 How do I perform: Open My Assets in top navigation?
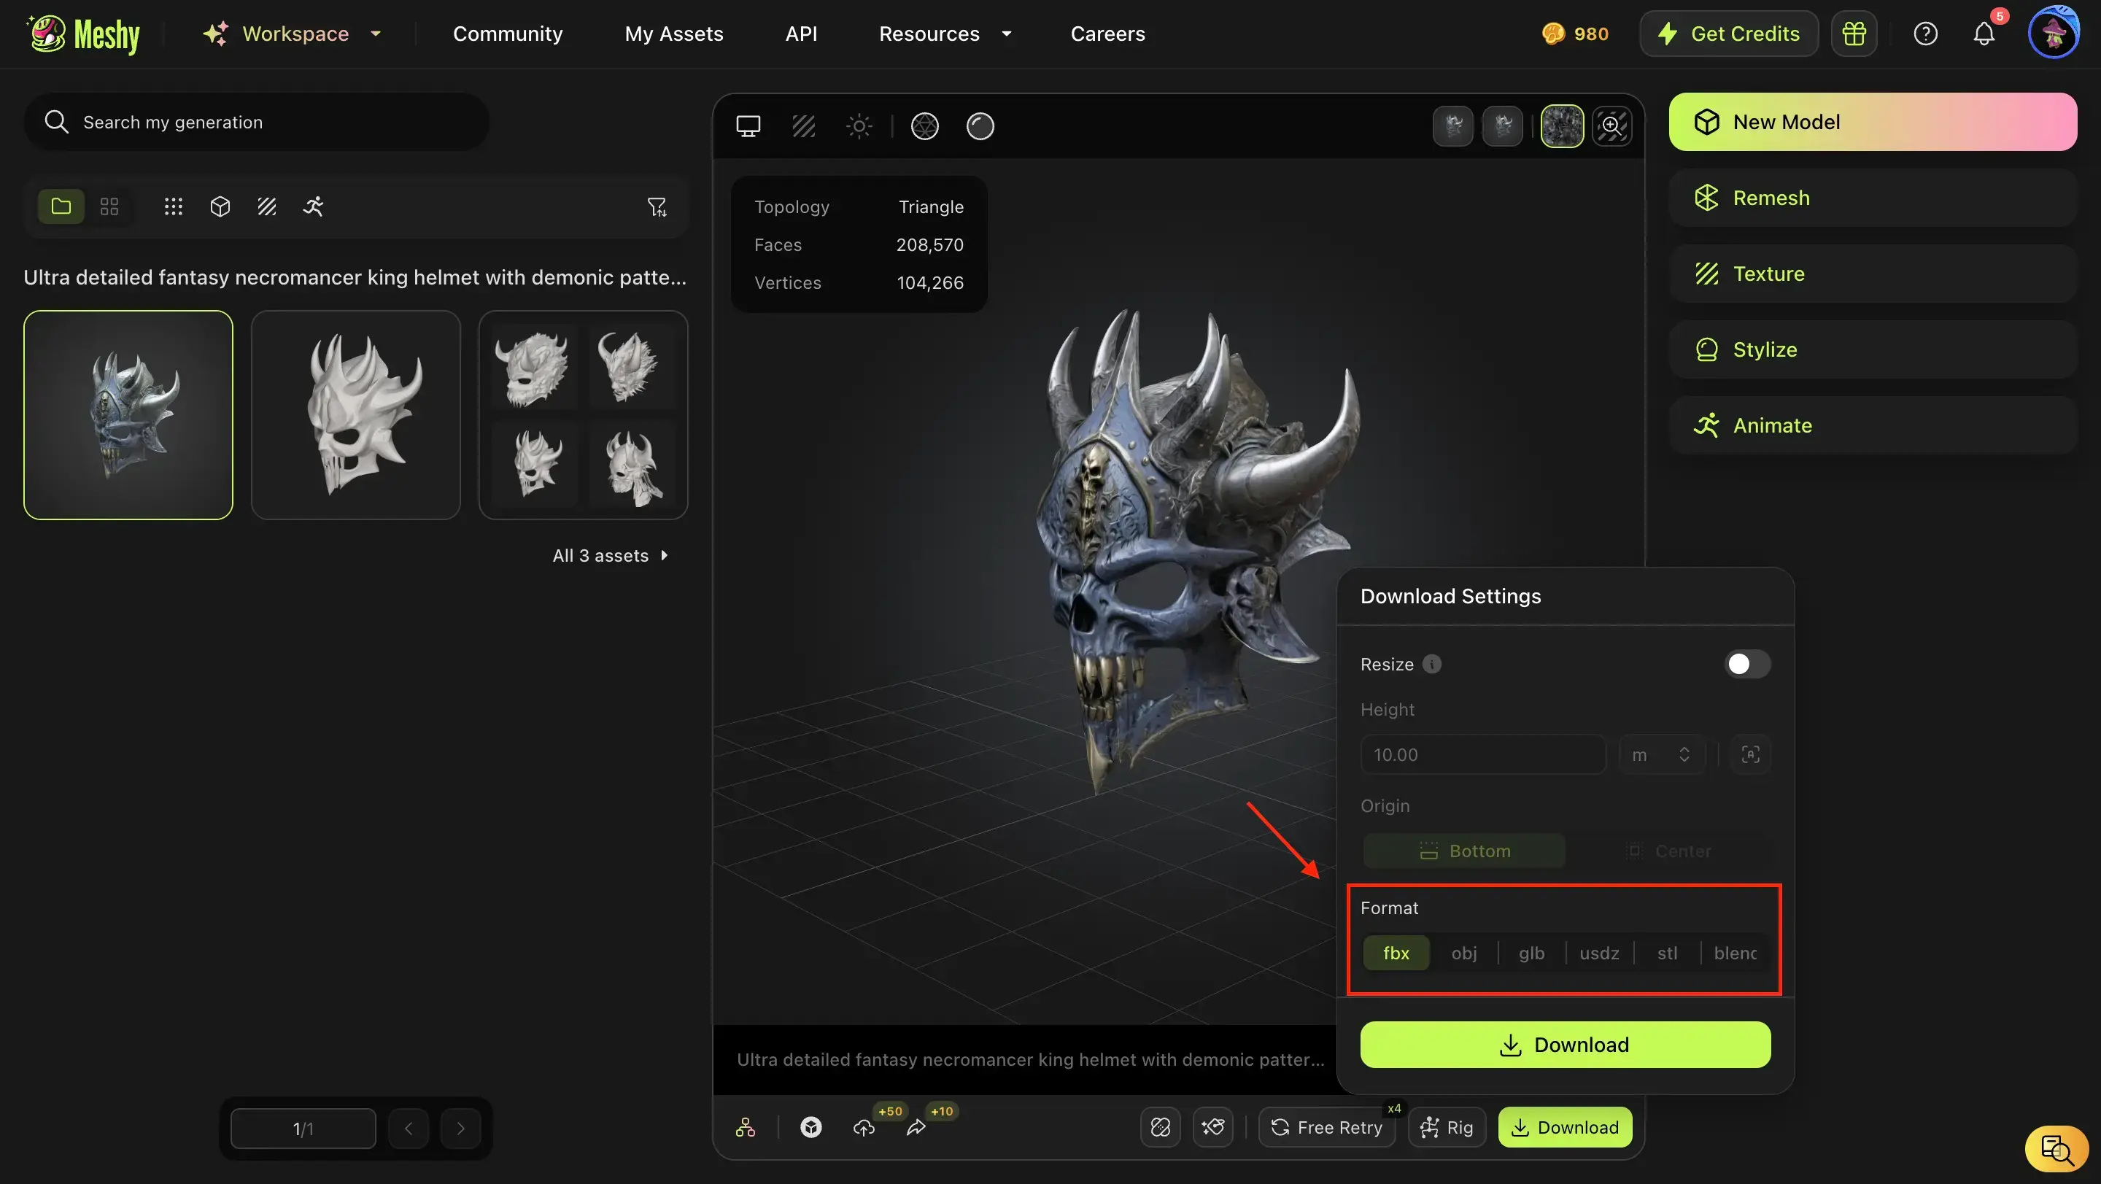pos(673,34)
